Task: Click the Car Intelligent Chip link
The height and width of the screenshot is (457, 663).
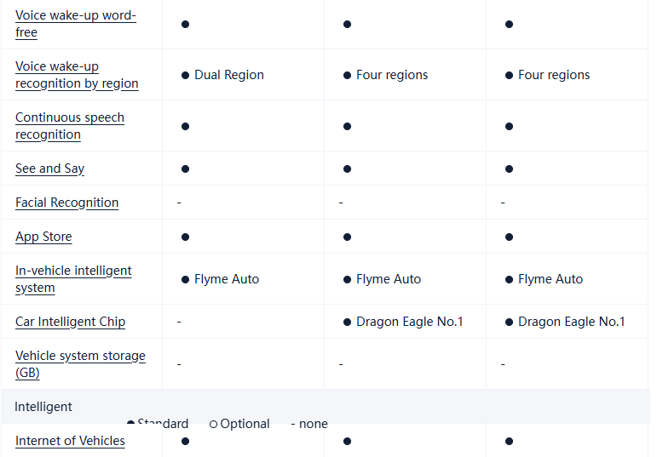Action: [70, 322]
